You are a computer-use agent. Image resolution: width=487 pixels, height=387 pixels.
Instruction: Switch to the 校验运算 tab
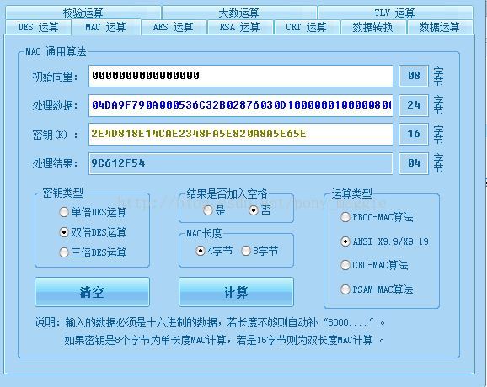pyautogui.click(x=83, y=13)
